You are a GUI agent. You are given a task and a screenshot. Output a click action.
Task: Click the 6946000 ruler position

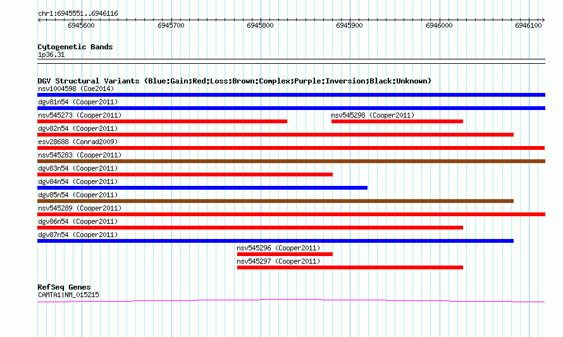coord(439,25)
